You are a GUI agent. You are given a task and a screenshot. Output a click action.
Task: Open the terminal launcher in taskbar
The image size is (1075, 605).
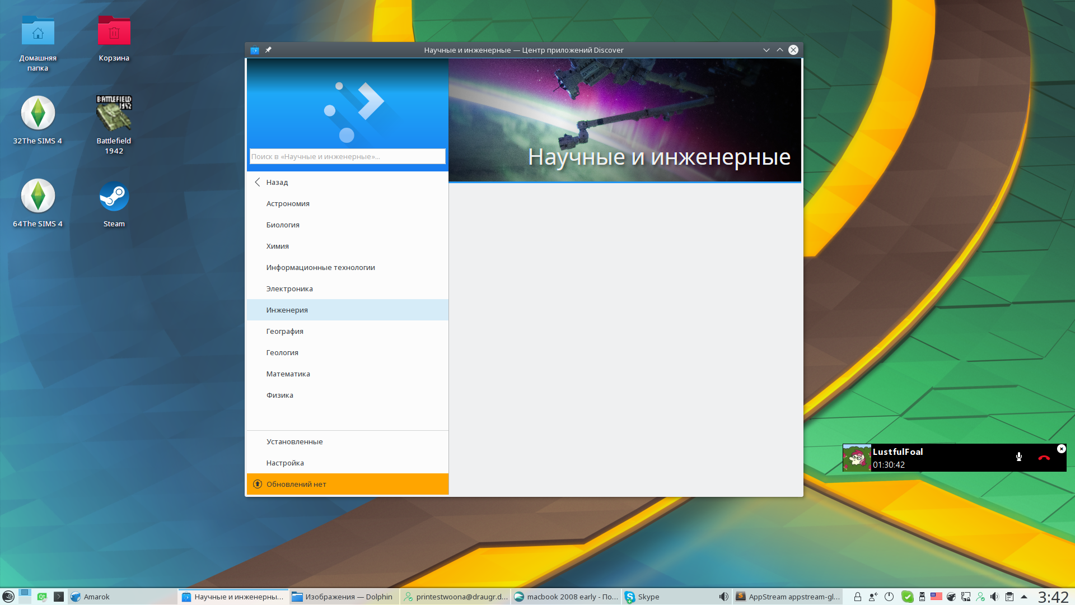(x=59, y=597)
